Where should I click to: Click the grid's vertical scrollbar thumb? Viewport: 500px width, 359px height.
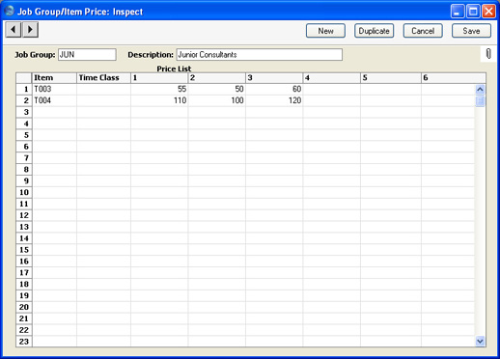point(480,101)
